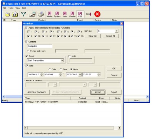Click the Event column header in command list

(x=102, y=98)
